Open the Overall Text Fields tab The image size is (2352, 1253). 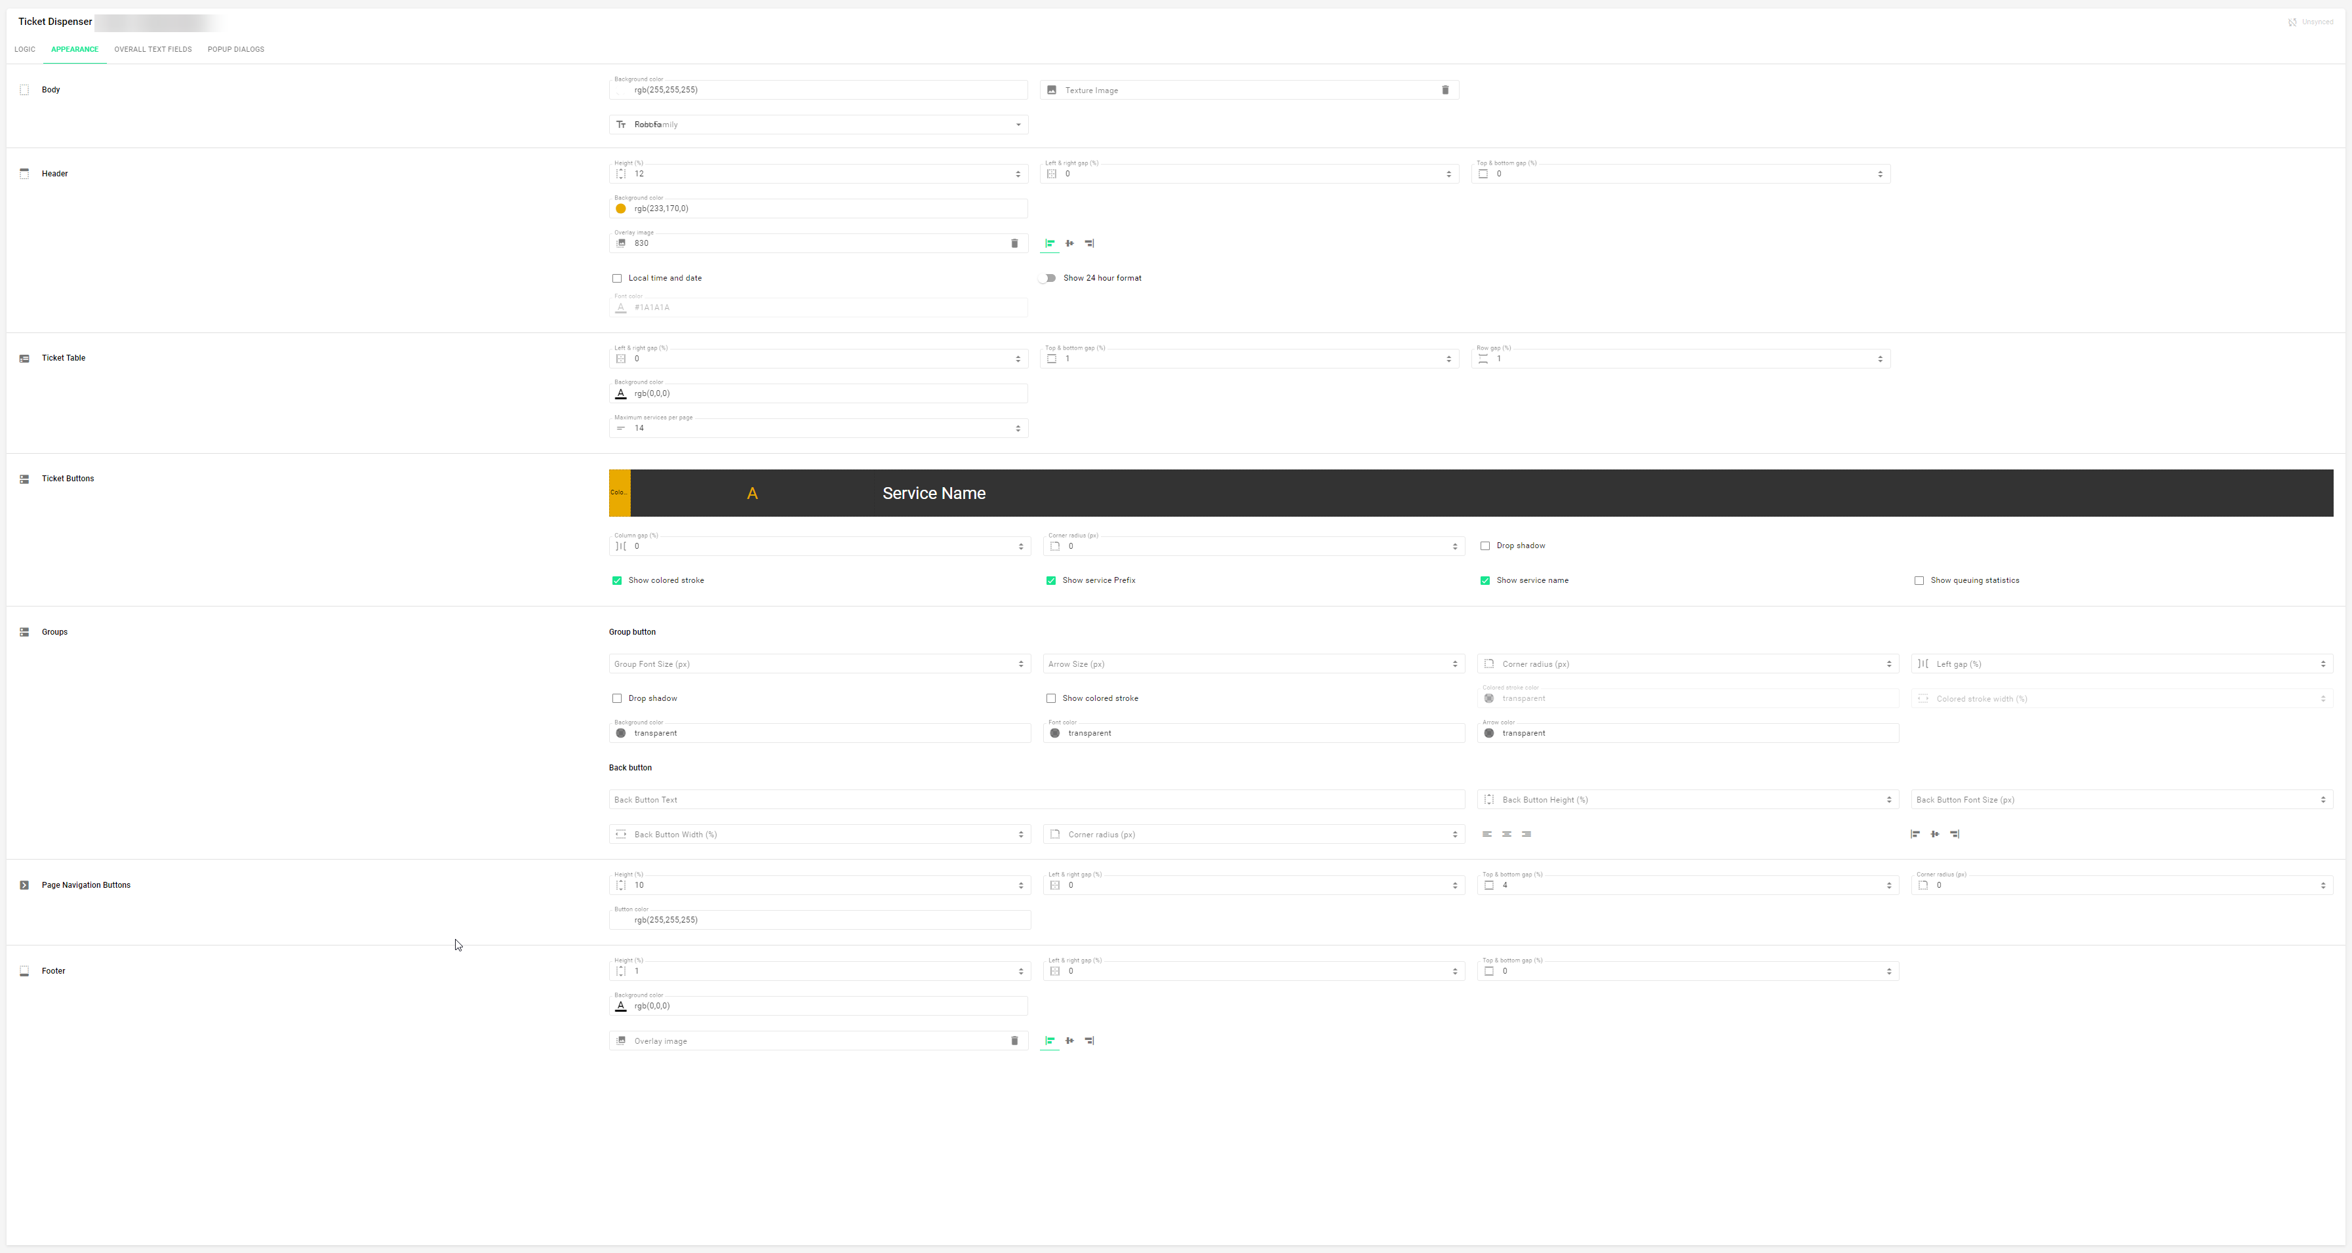[x=153, y=49]
